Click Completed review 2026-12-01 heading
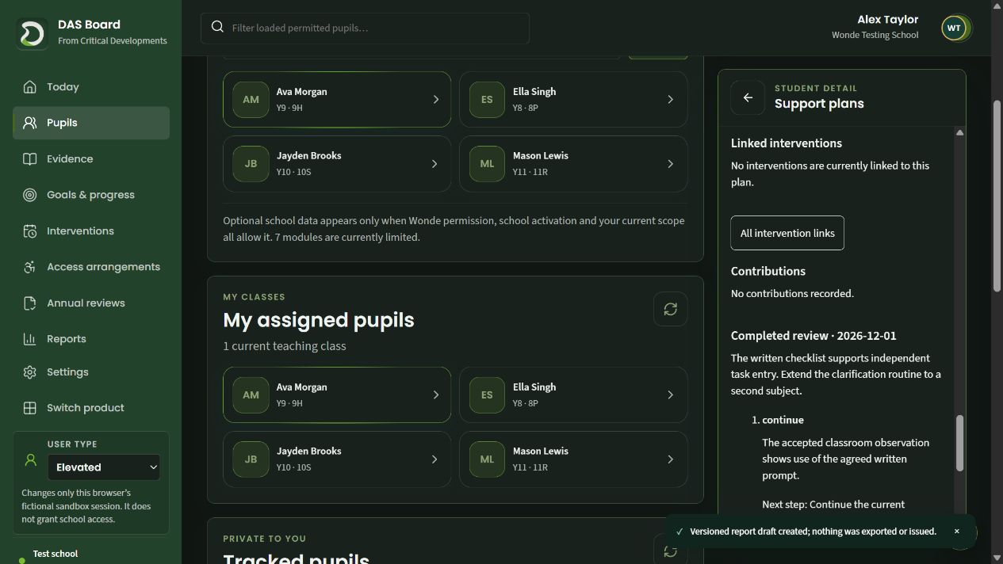Viewport: 1003px width, 564px height. [x=814, y=336]
